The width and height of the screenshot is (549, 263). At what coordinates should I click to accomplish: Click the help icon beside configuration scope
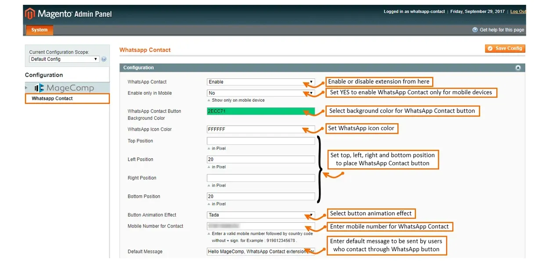pos(104,59)
